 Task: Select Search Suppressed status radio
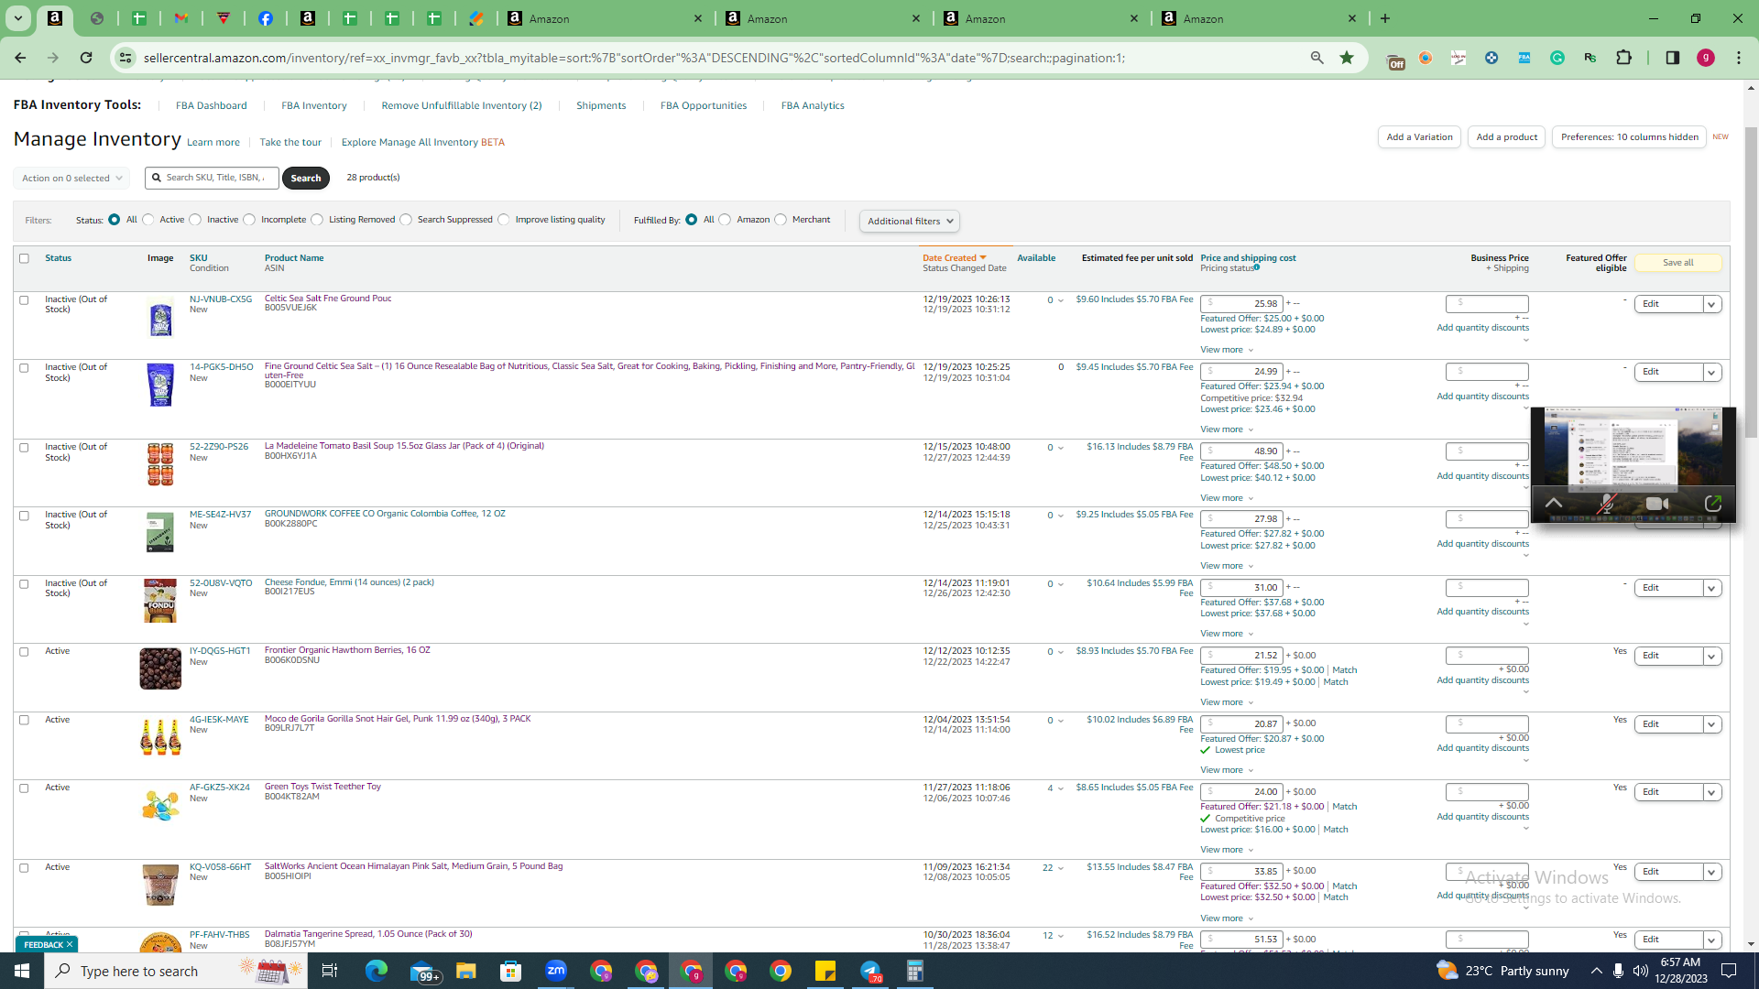(406, 220)
